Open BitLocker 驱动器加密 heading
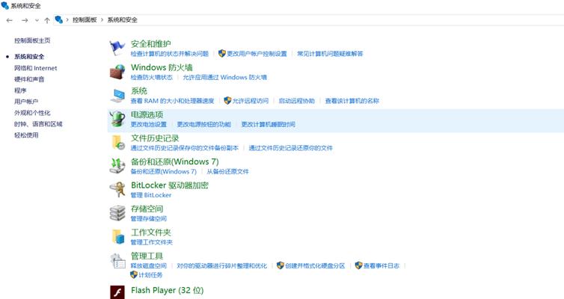 coord(169,185)
